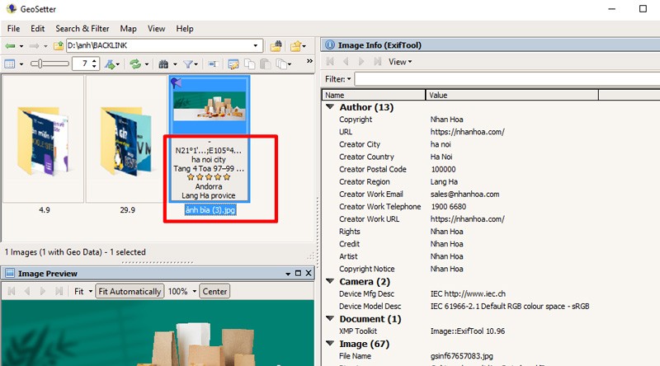Select the ảnh bìa (3).jpg thumbnail
The width and height of the screenshot is (660, 366).
tap(209, 107)
